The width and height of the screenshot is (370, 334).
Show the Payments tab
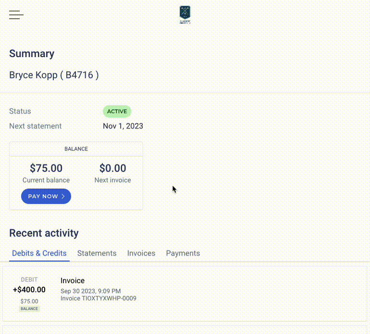click(183, 253)
